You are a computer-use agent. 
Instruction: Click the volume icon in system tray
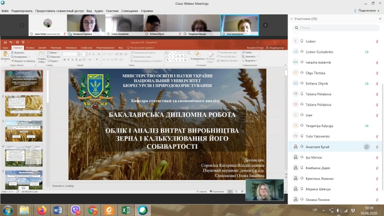tap(338, 211)
